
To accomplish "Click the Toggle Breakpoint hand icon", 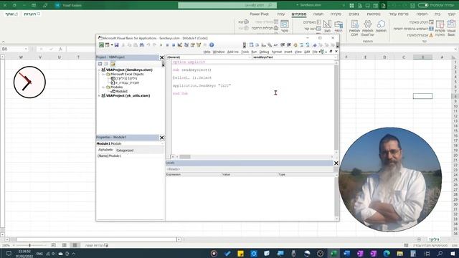I will point(295,45).
